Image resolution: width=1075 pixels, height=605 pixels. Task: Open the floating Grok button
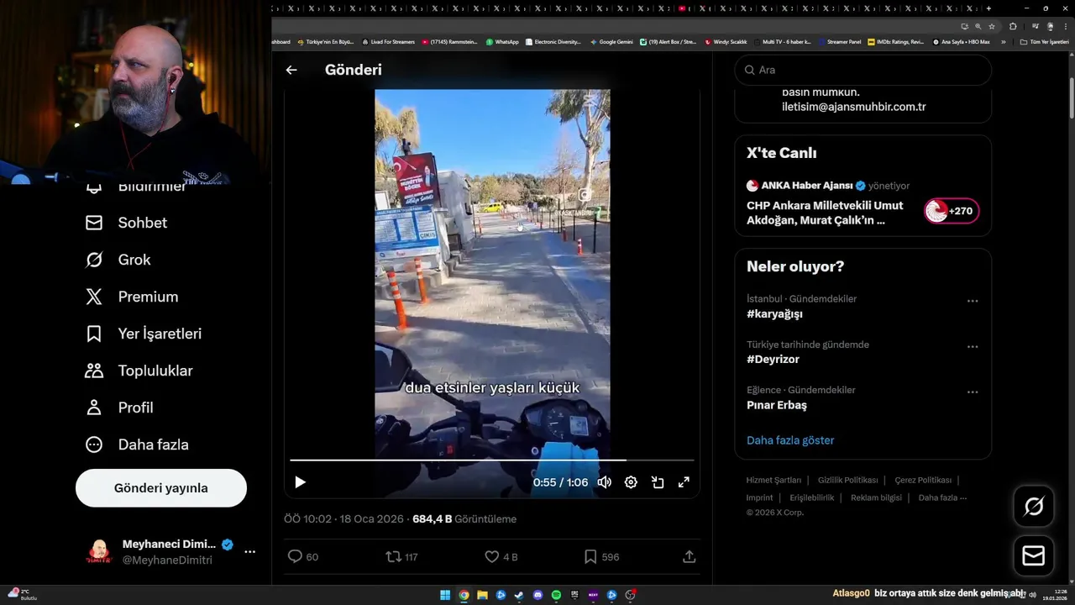coord(1033,507)
